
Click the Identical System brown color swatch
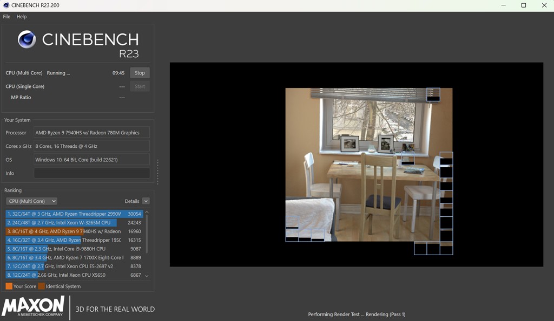click(x=41, y=286)
